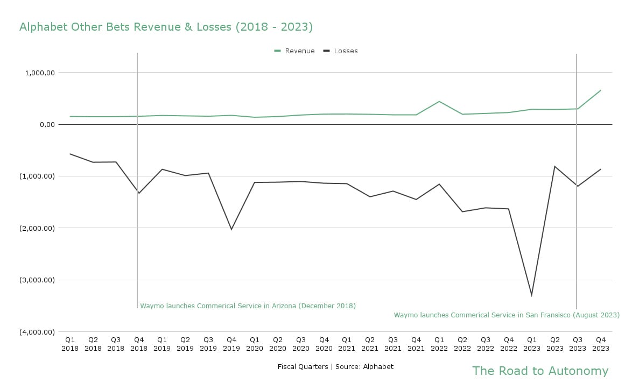
Task: Select the "Q3 2018" x-axis label
Action: (116, 344)
